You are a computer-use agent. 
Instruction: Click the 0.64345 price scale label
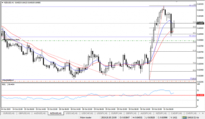point(200,4)
